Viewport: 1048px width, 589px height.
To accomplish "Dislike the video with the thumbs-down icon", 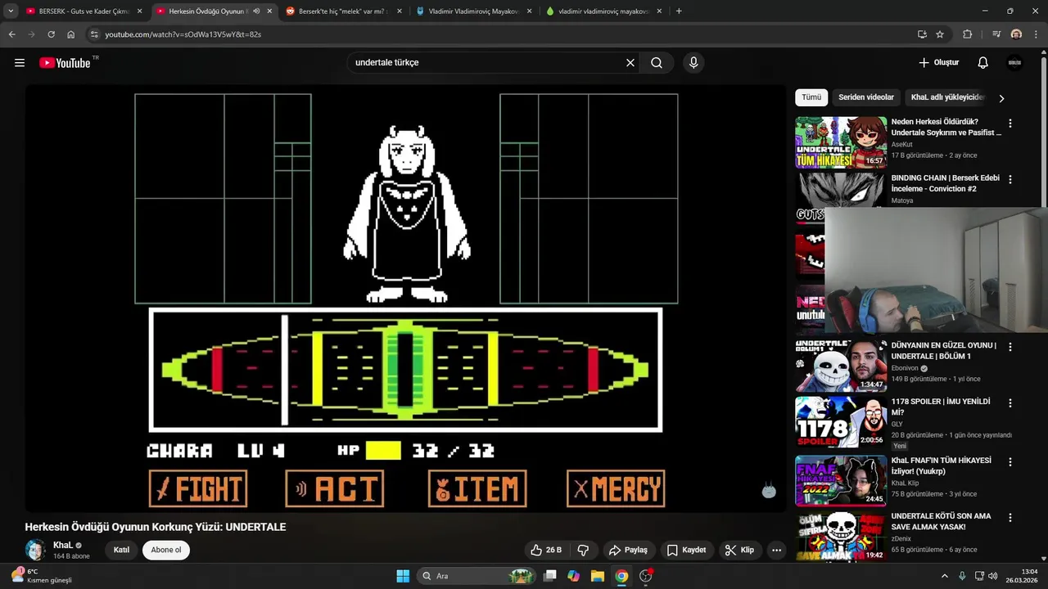I will pyautogui.click(x=584, y=550).
